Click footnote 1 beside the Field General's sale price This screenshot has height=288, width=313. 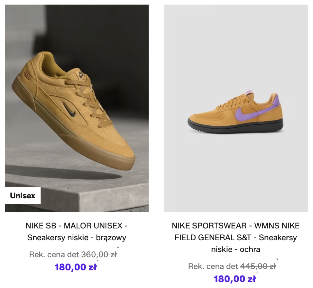click(257, 273)
